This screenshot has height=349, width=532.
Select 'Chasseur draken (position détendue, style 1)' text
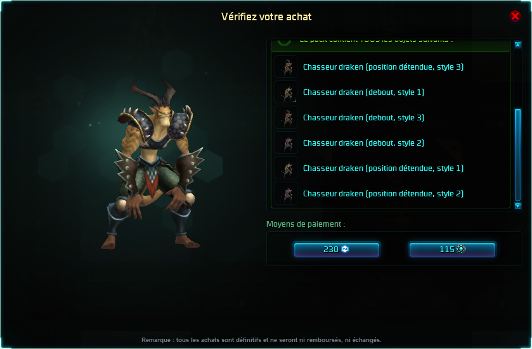(x=383, y=168)
